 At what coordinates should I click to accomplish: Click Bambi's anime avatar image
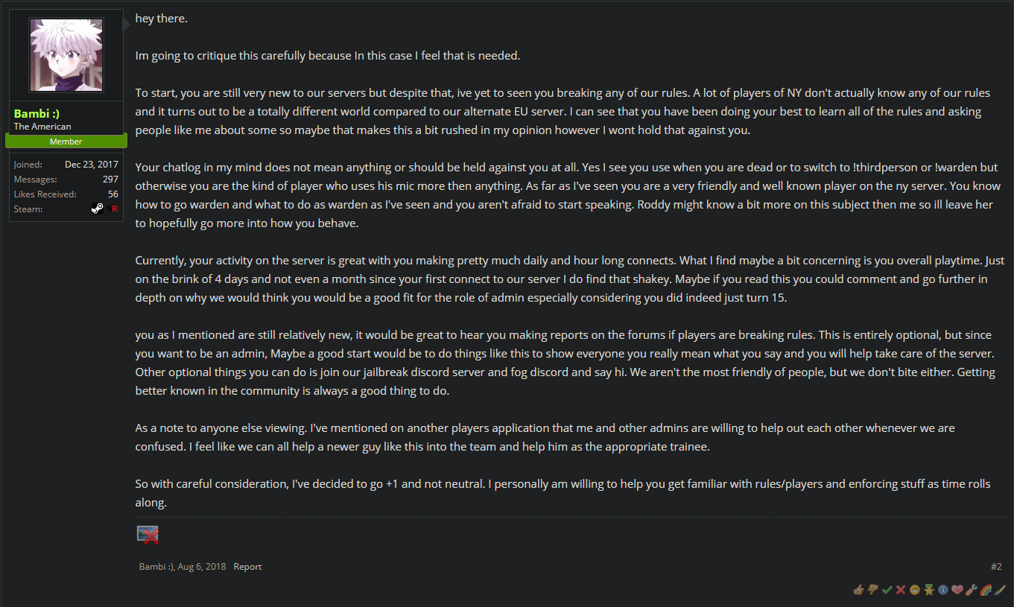pyautogui.click(x=66, y=55)
